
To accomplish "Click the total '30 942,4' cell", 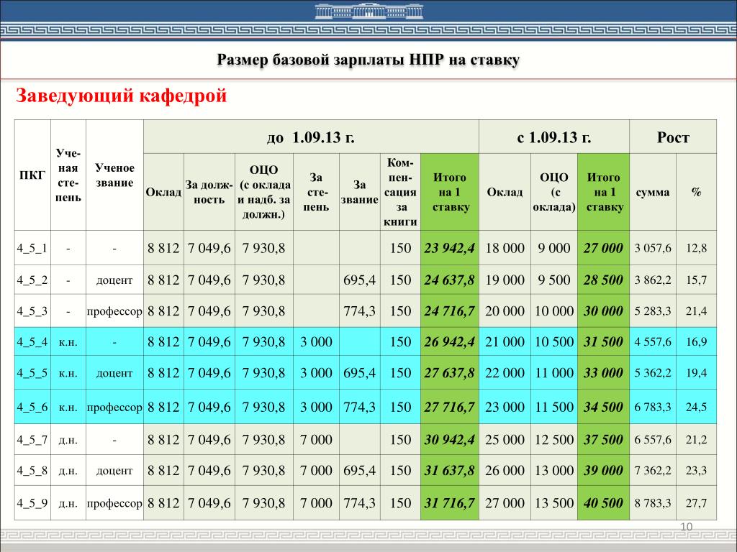I will coord(449,440).
